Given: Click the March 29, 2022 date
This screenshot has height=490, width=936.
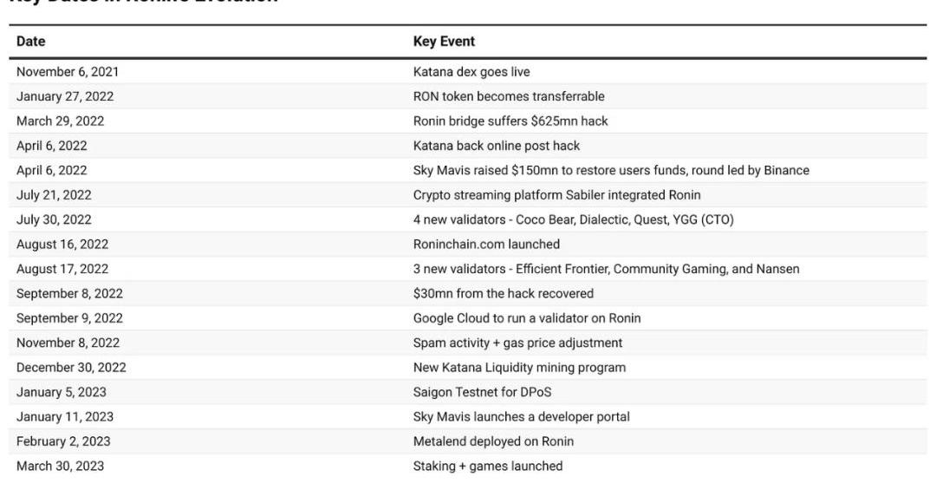Looking at the screenshot, I should point(60,121).
